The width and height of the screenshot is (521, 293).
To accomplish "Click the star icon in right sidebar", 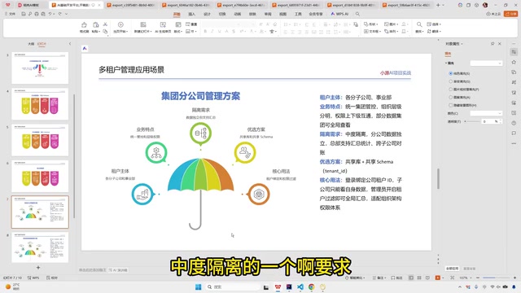I will pyautogui.click(x=514, y=62).
